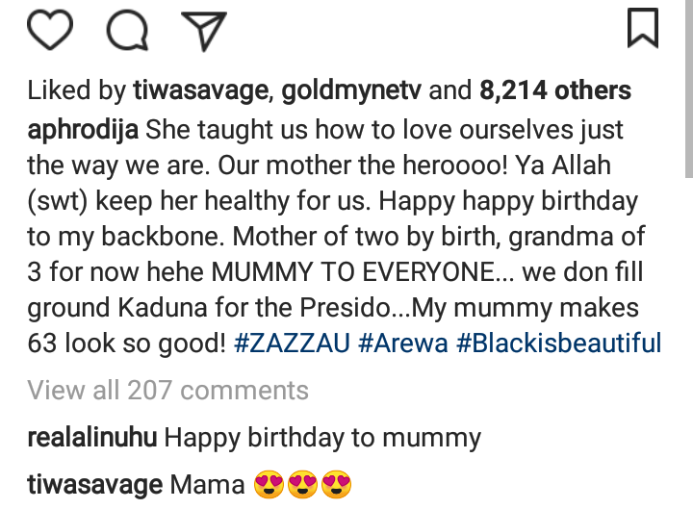Open tiwasavage commenter profile
The image size is (693, 509).
pos(94,485)
